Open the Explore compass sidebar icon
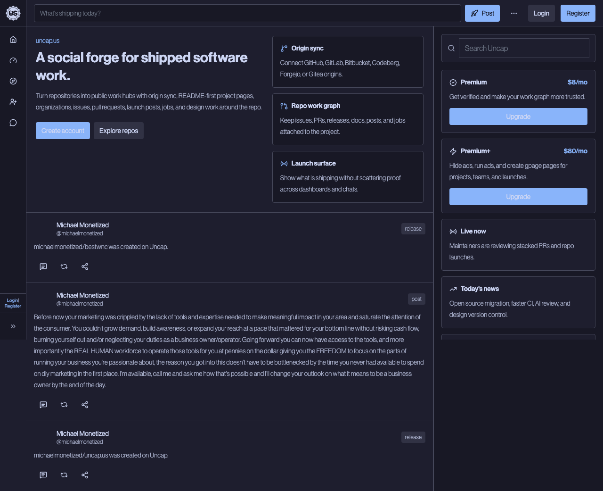Screen dimensions: 603x491 coord(13,81)
